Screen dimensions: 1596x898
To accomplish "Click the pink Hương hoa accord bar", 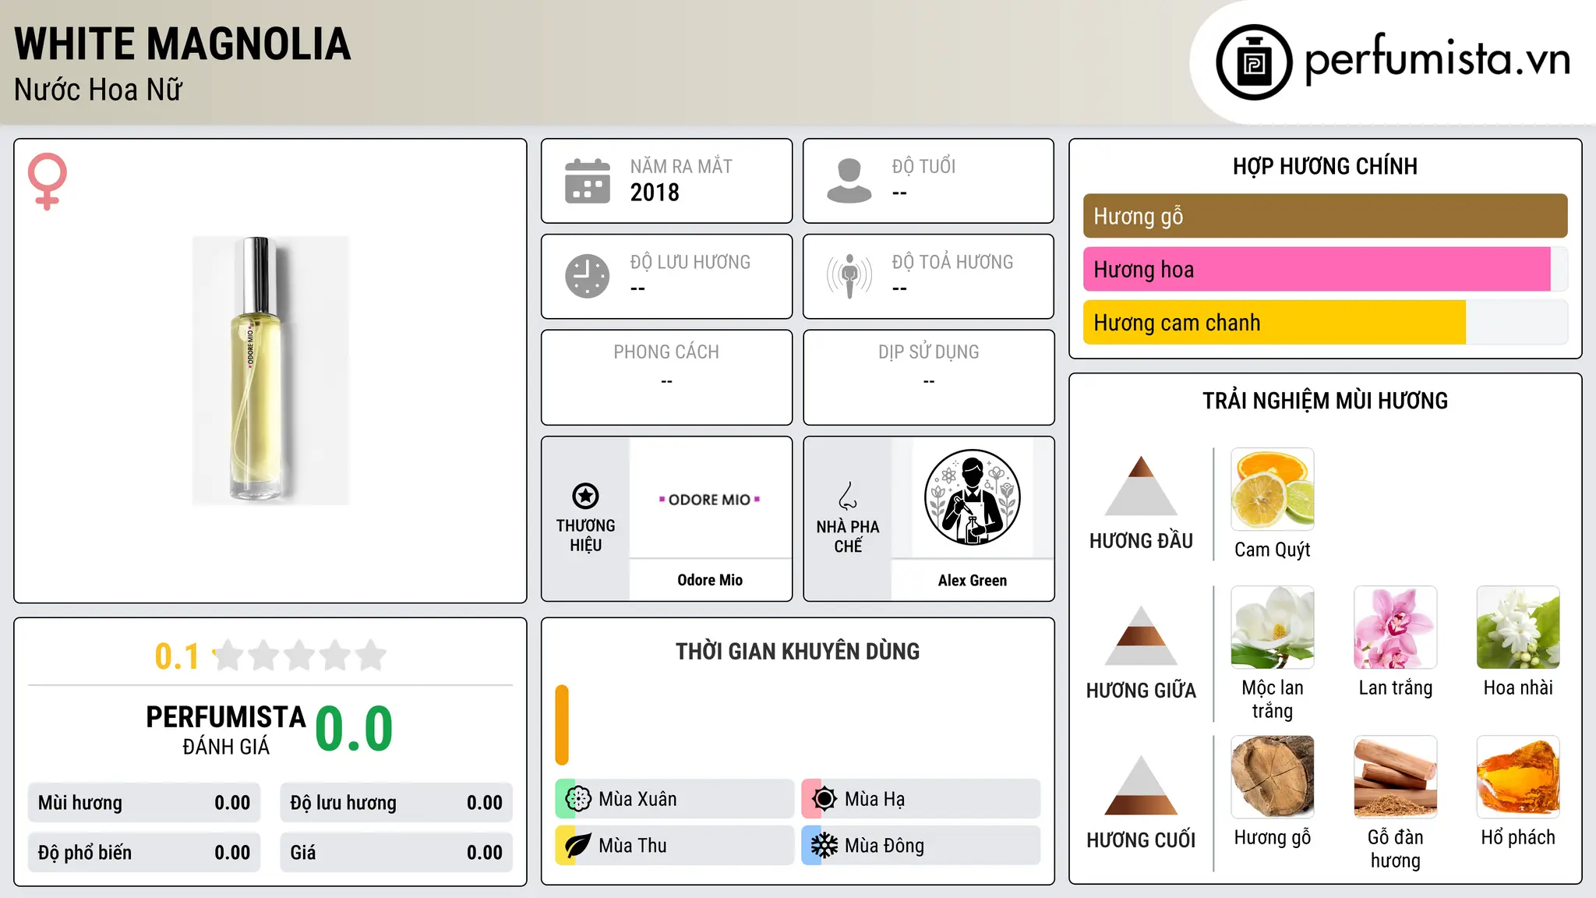I will (x=1317, y=269).
